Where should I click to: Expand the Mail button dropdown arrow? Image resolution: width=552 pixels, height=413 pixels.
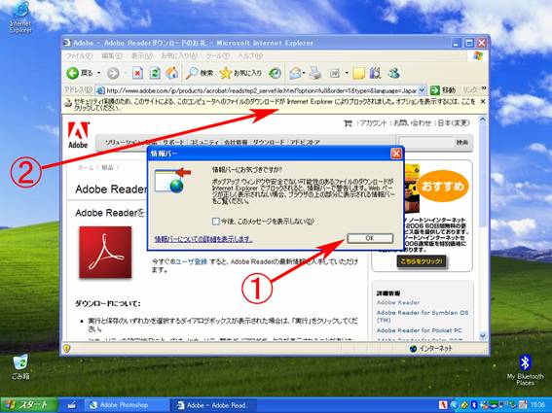tap(304, 73)
